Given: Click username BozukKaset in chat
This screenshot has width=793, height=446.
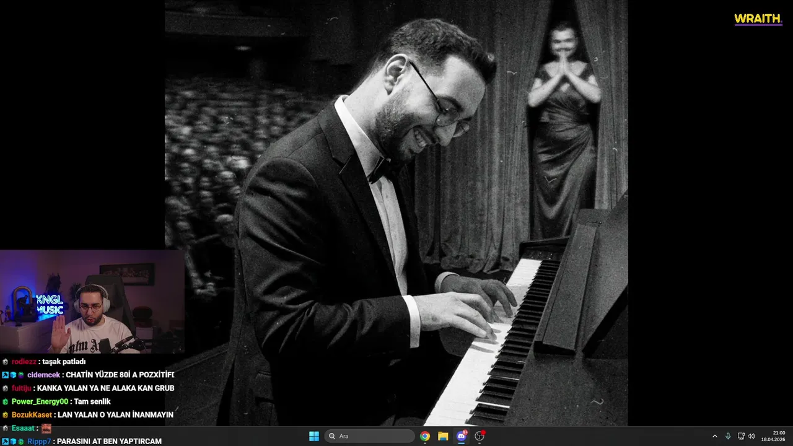Looking at the screenshot, I should (x=32, y=415).
